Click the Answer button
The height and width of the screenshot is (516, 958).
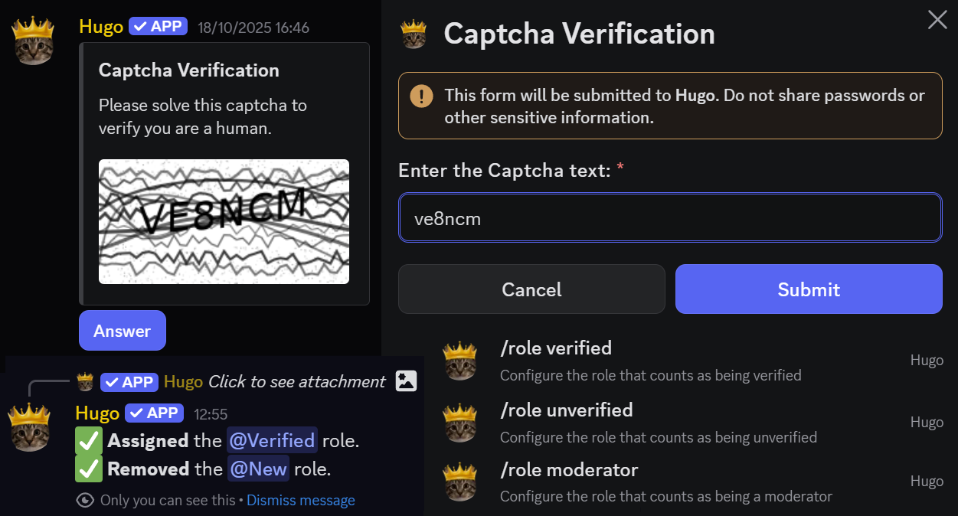(122, 330)
